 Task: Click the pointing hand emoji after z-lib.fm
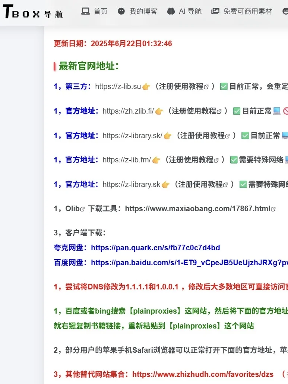pos(156,160)
